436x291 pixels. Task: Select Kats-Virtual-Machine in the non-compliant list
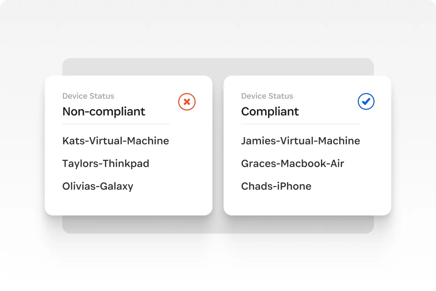click(116, 141)
